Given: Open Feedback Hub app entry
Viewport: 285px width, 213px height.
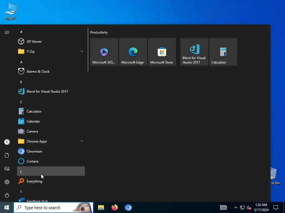Looking at the screenshot, I should pyautogui.click(x=51, y=200).
